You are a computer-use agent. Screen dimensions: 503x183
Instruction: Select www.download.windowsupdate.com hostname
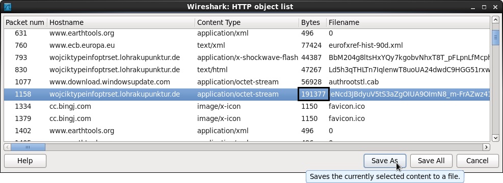click(110, 82)
